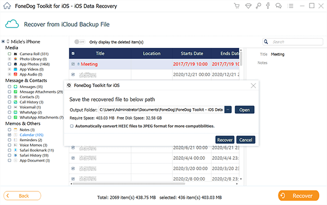
Task: Toggle the select-all checkbox in table header
Action: (x=73, y=53)
